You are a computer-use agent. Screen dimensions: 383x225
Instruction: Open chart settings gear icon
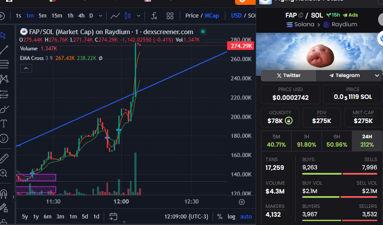[242, 202]
